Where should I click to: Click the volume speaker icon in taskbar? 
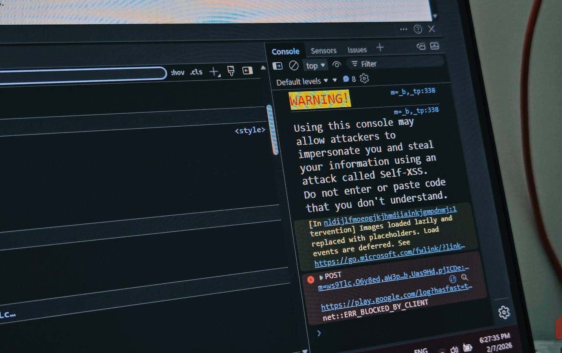(x=454, y=349)
